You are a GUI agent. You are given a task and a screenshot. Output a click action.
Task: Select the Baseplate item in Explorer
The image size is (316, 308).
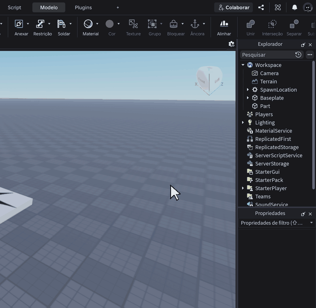pos(272,98)
